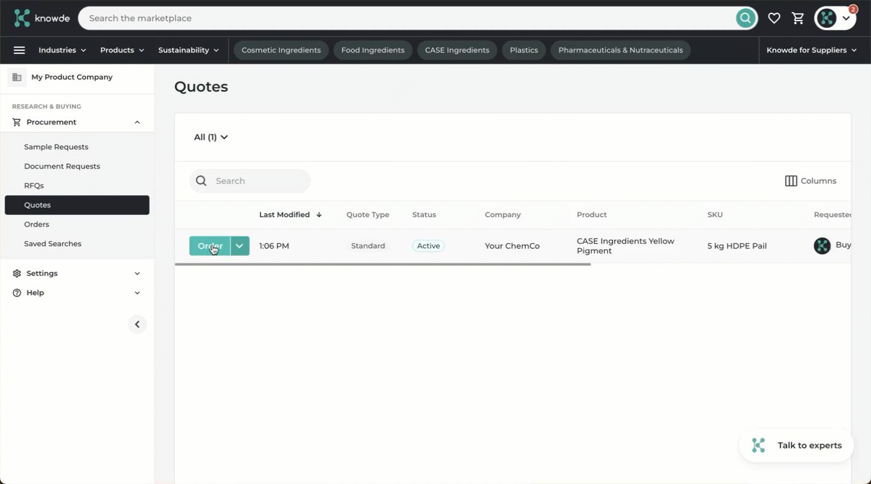
Task: Click the Settings gear icon in sidebar
Action: (x=17, y=273)
